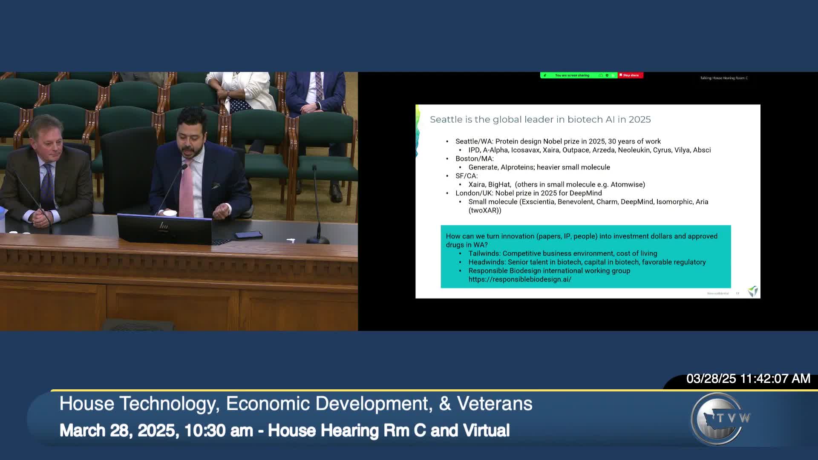The image size is (818, 460).
Task: Open the responsiblebiodesign.ai link on the slide
Action: (x=520, y=279)
